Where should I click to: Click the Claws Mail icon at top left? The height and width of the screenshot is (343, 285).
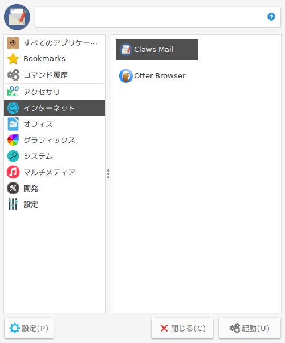pos(17,17)
